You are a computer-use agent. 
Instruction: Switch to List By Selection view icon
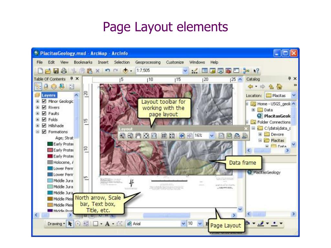(x=62, y=87)
